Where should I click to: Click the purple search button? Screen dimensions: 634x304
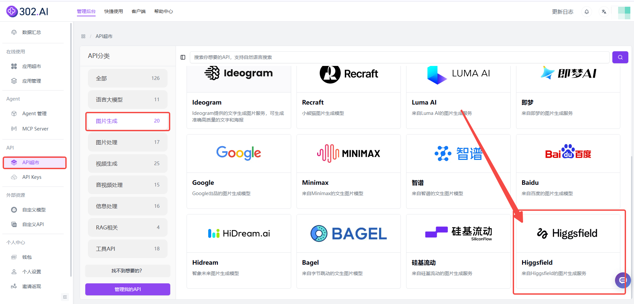click(620, 57)
